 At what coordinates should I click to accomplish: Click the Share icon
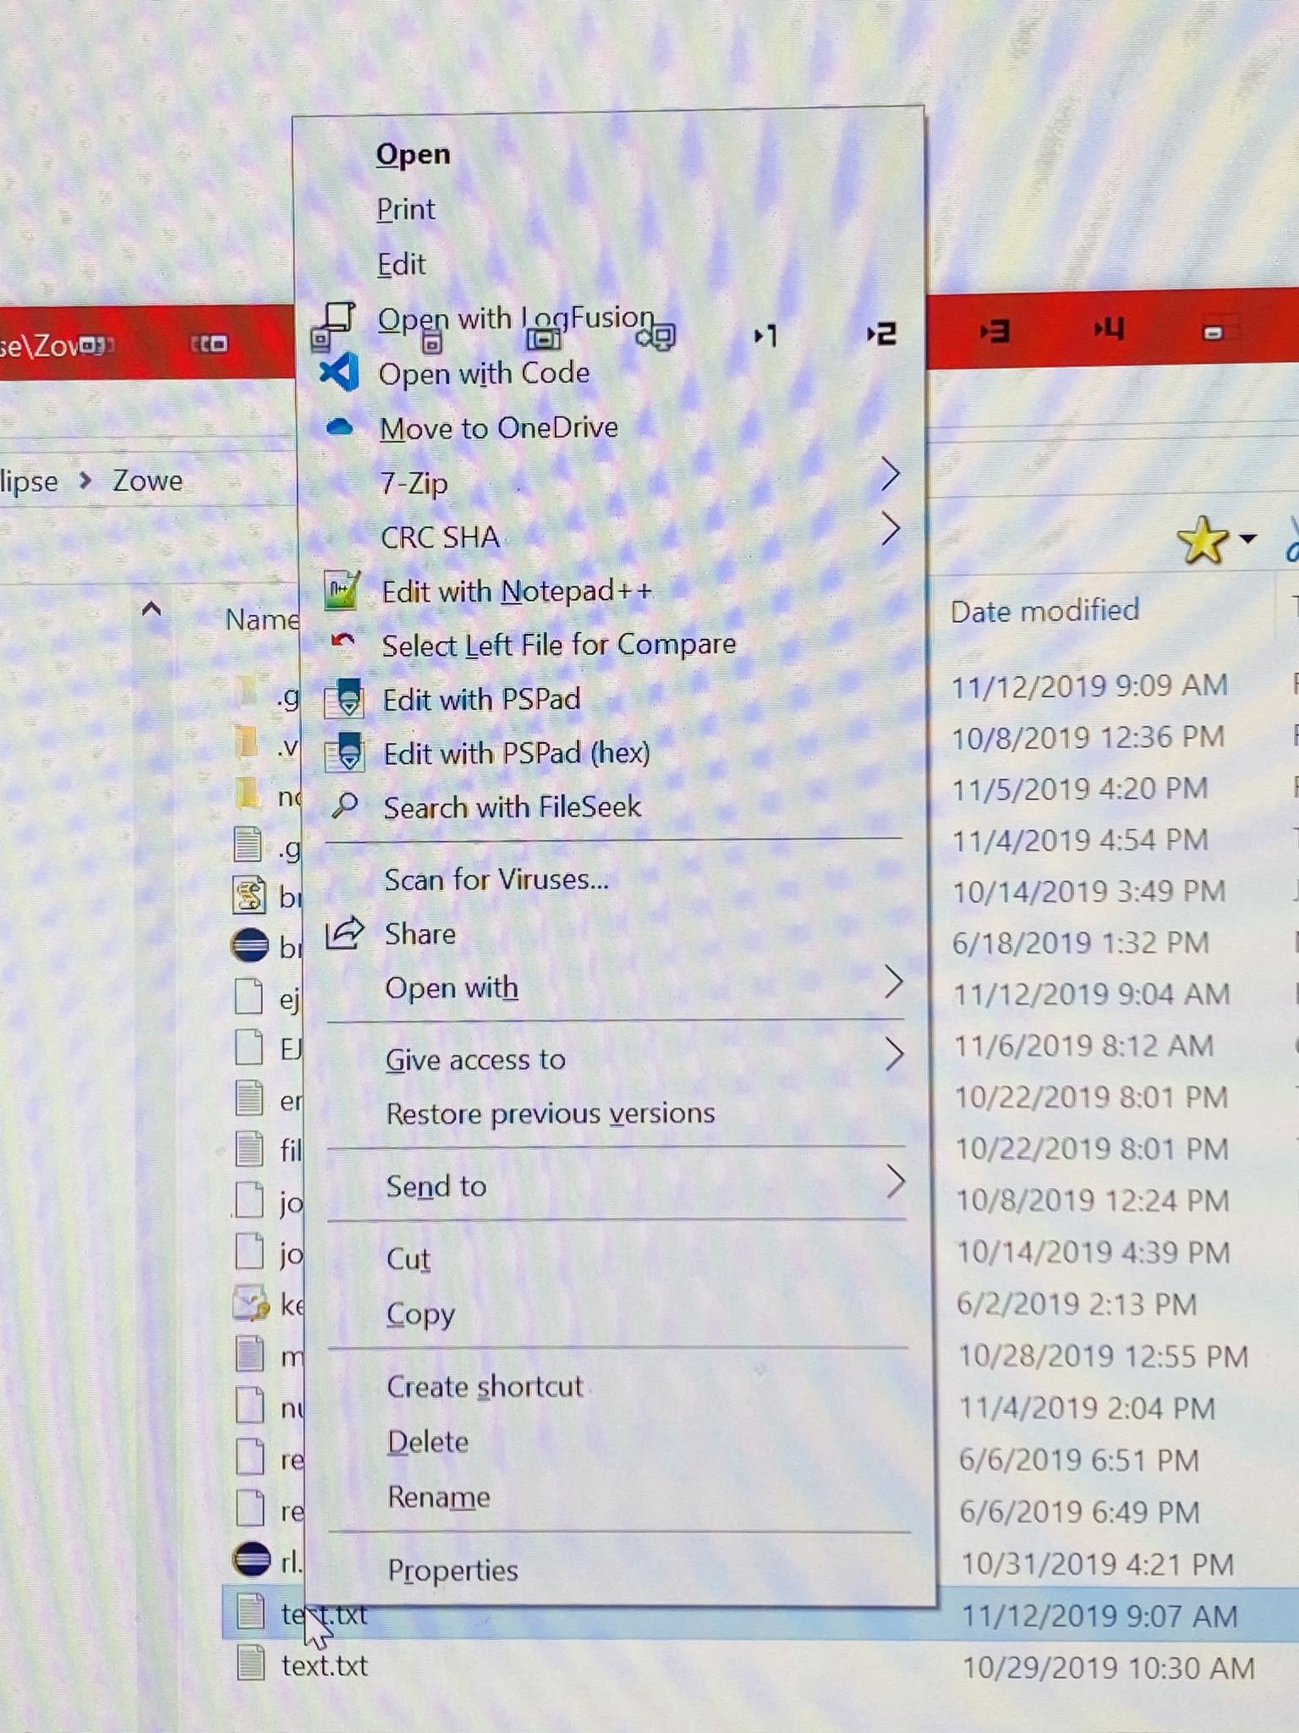345,933
